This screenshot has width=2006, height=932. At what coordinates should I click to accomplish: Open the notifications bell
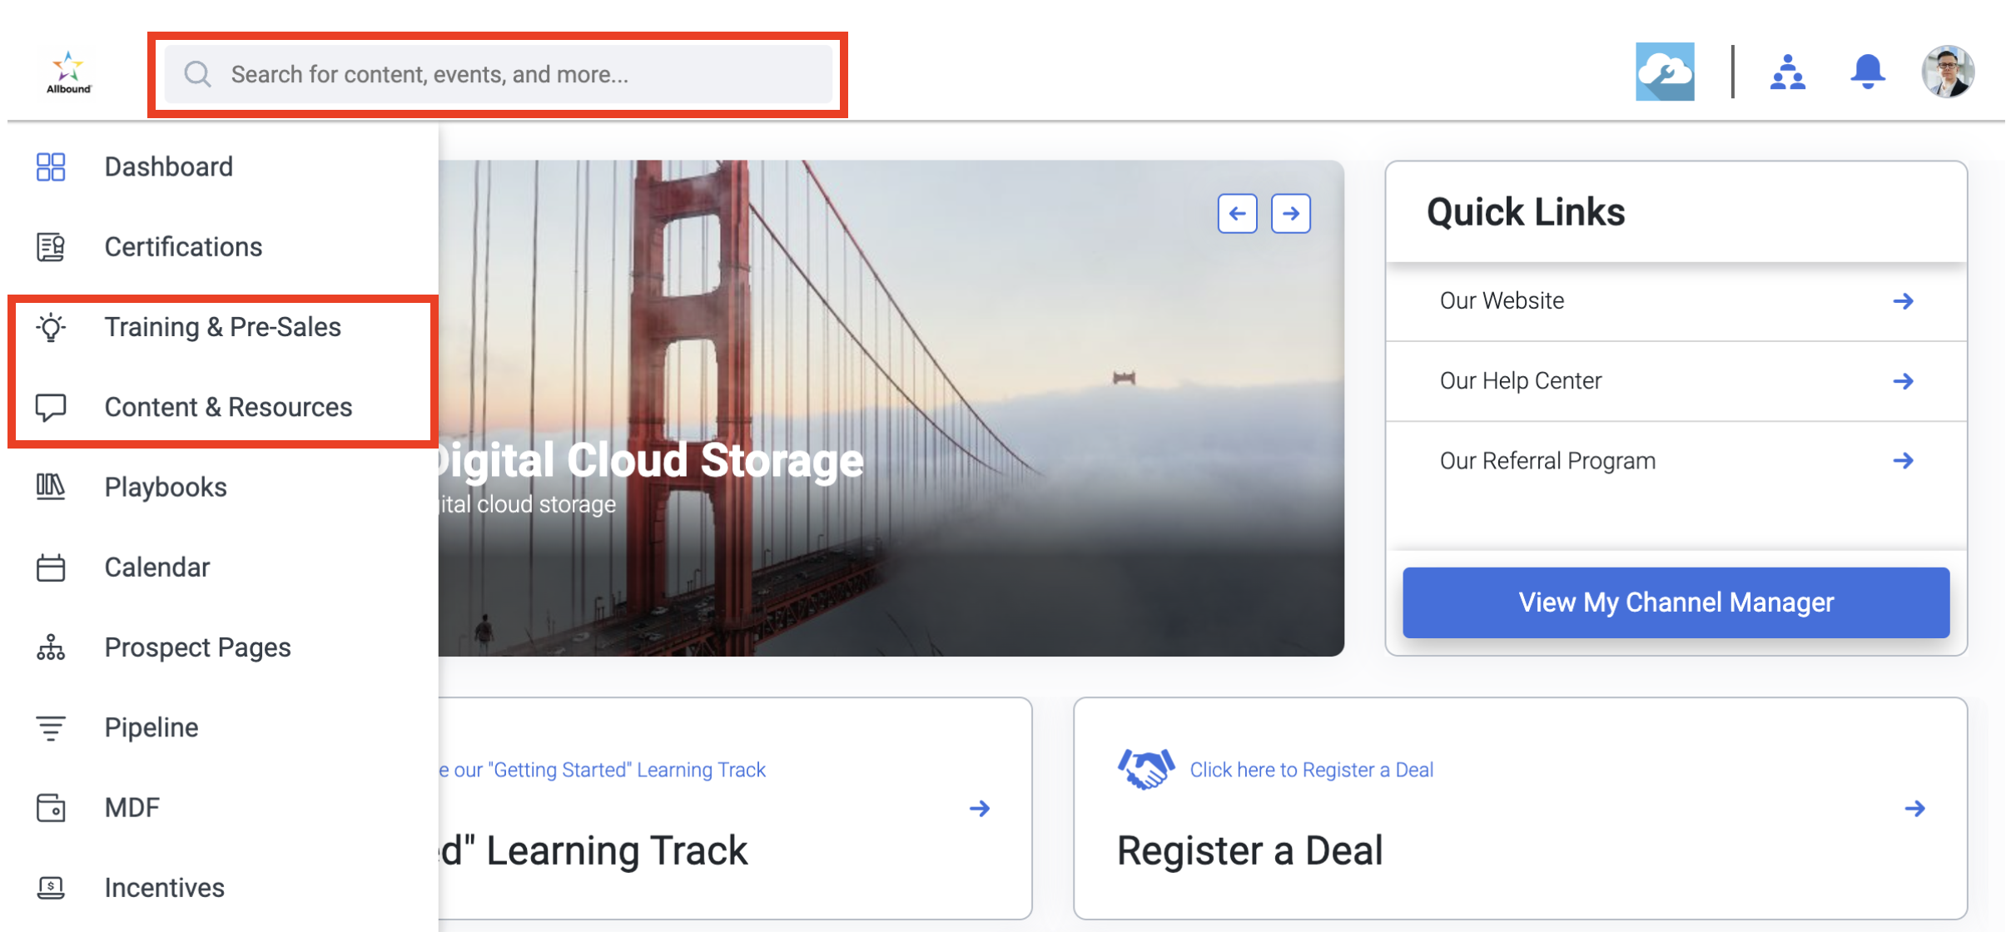pos(1867,72)
